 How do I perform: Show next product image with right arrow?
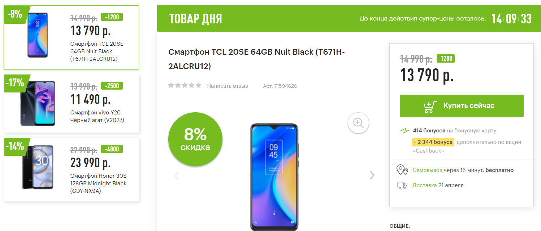point(372,175)
